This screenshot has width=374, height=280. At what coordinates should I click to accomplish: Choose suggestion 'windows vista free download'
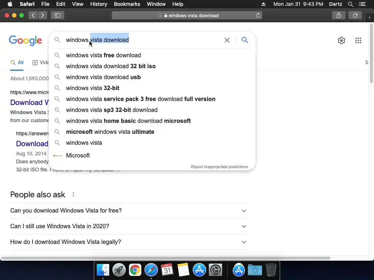[152, 55]
